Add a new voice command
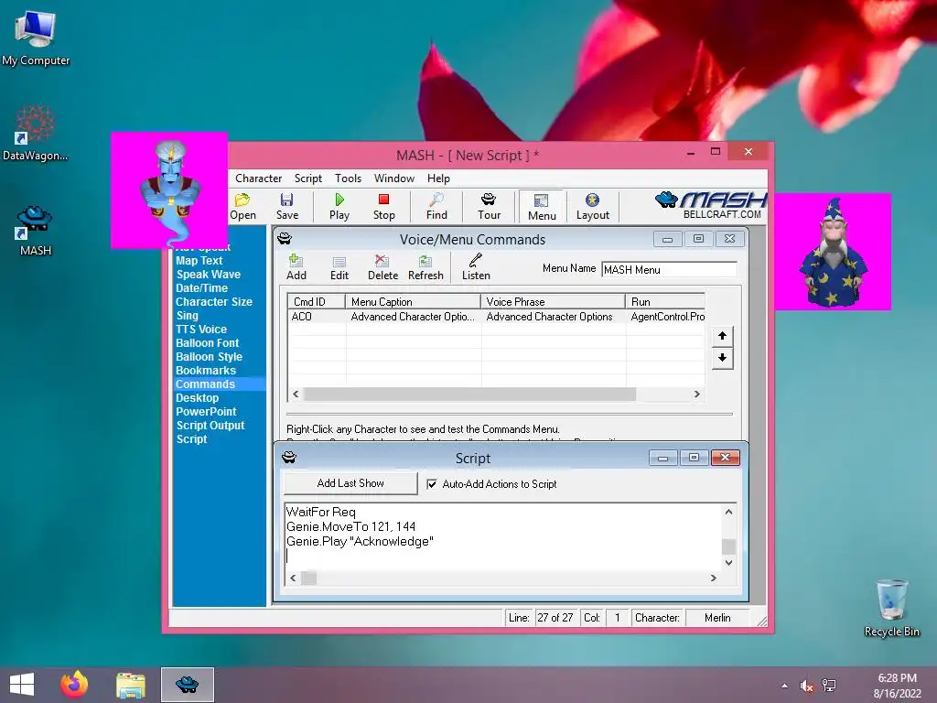Screen dimensions: 937x703 pyautogui.click(x=296, y=267)
